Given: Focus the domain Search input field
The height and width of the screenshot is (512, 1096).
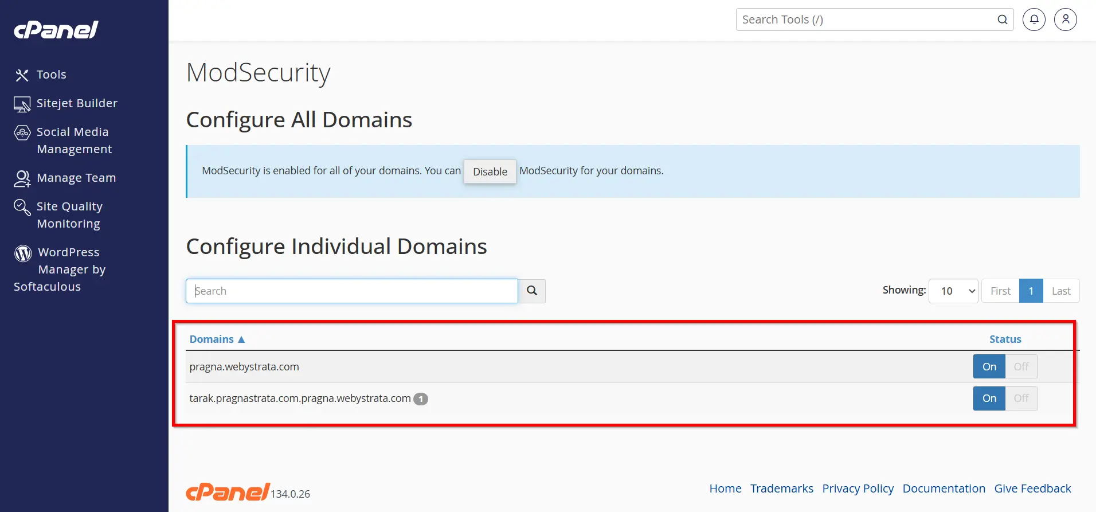Looking at the screenshot, I should pos(352,291).
